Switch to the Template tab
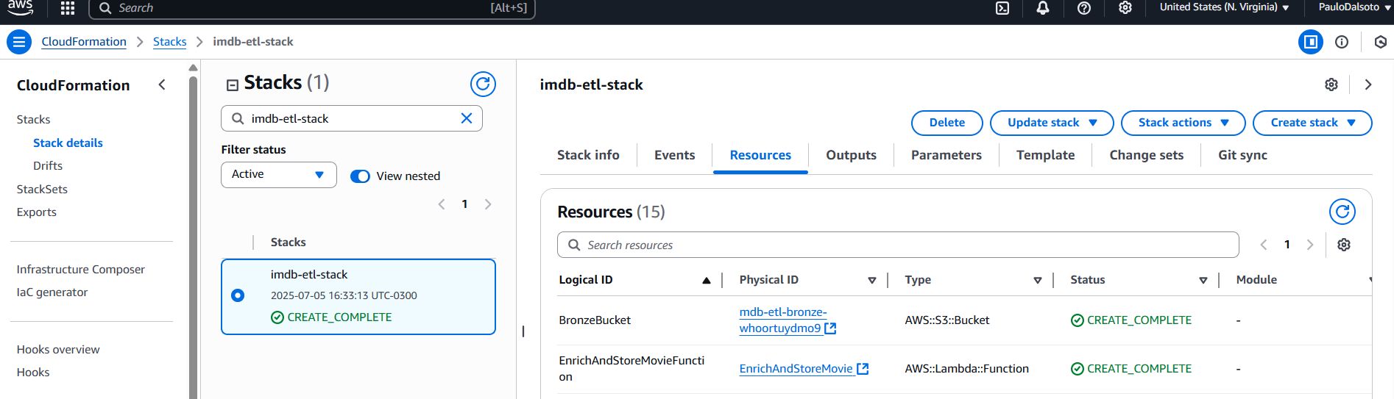Image resolution: width=1394 pixels, height=399 pixels. tap(1045, 155)
